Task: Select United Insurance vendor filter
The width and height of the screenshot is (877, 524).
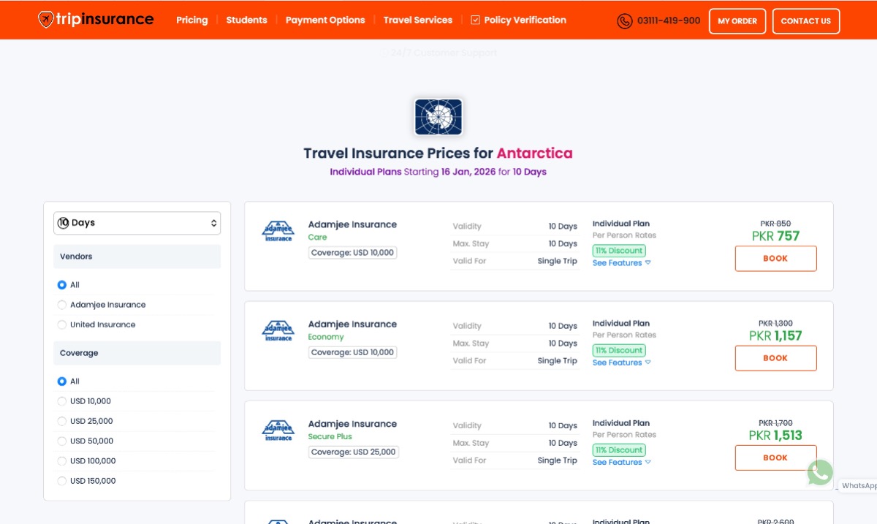Action: pyautogui.click(x=62, y=324)
